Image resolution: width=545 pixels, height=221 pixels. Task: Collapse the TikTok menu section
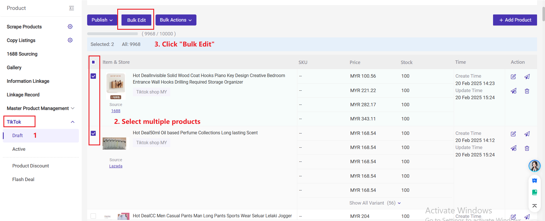73,122
